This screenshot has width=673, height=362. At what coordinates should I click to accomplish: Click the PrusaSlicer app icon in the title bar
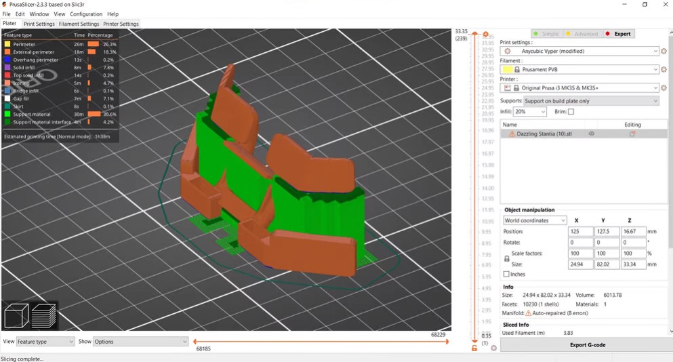pyautogui.click(x=4, y=4)
